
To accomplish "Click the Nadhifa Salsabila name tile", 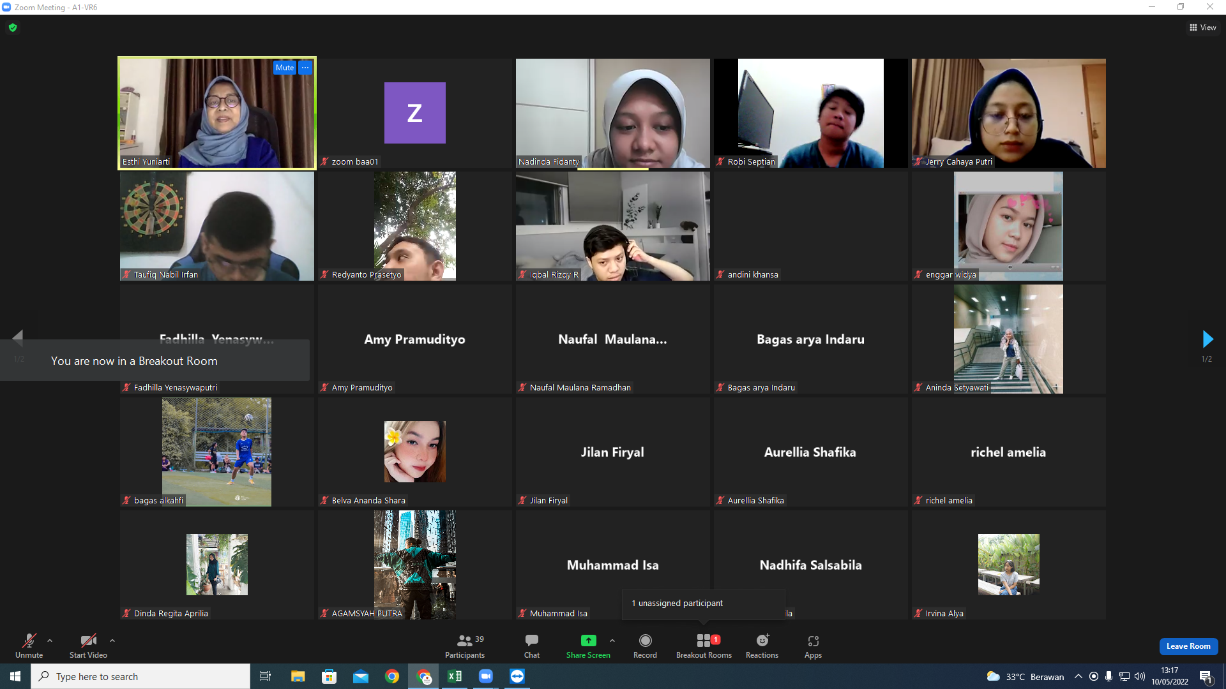I will click(811, 565).
